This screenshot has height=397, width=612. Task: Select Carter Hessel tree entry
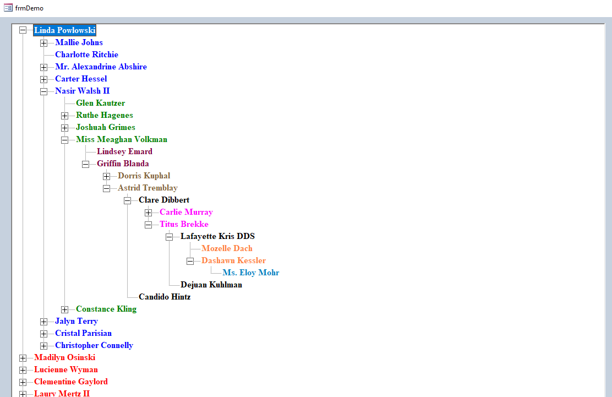click(81, 78)
